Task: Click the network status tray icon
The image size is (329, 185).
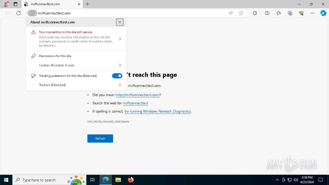Action: click(290, 180)
